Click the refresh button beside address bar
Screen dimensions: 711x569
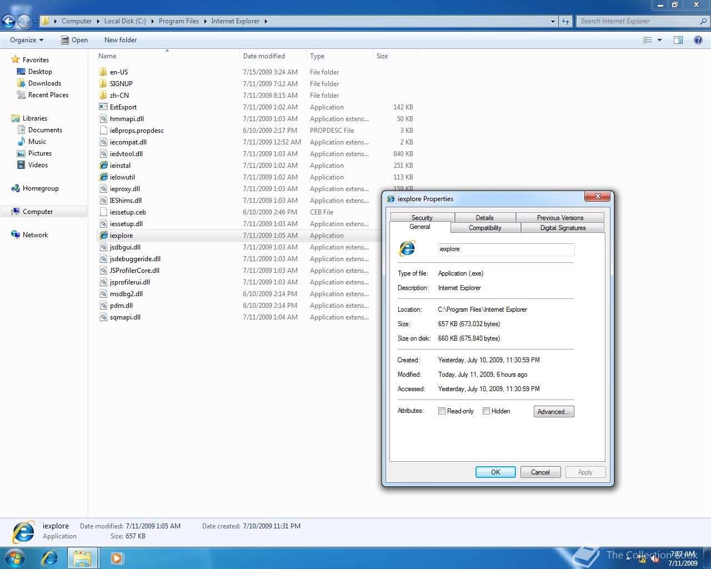coord(565,21)
